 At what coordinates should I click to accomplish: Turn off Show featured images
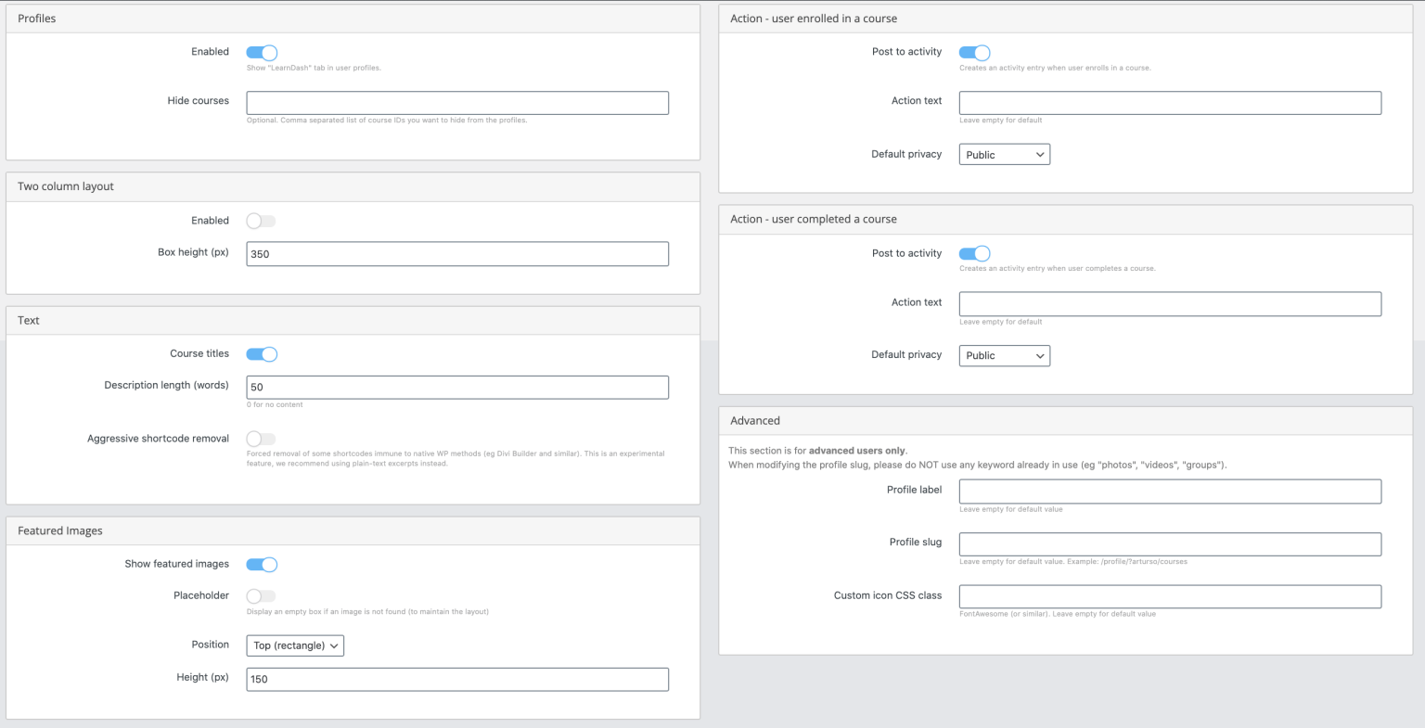click(x=261, y=564)
